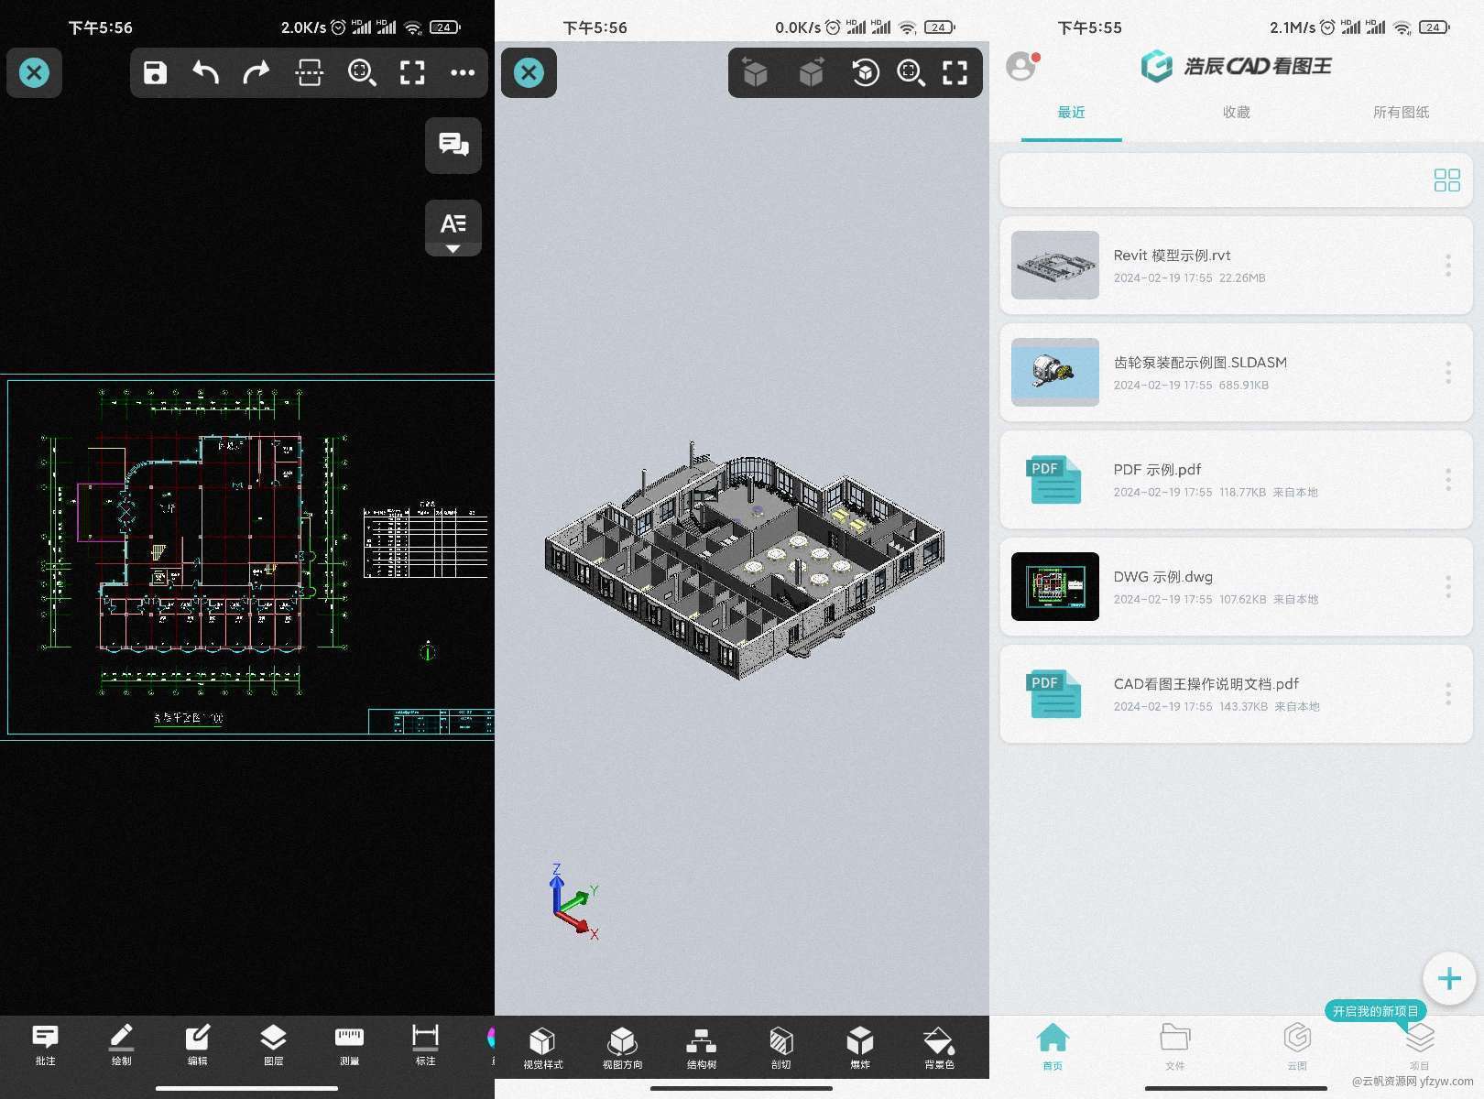
Task: Select the region capture tool in 2D viewer
Action: pos(309,72)
